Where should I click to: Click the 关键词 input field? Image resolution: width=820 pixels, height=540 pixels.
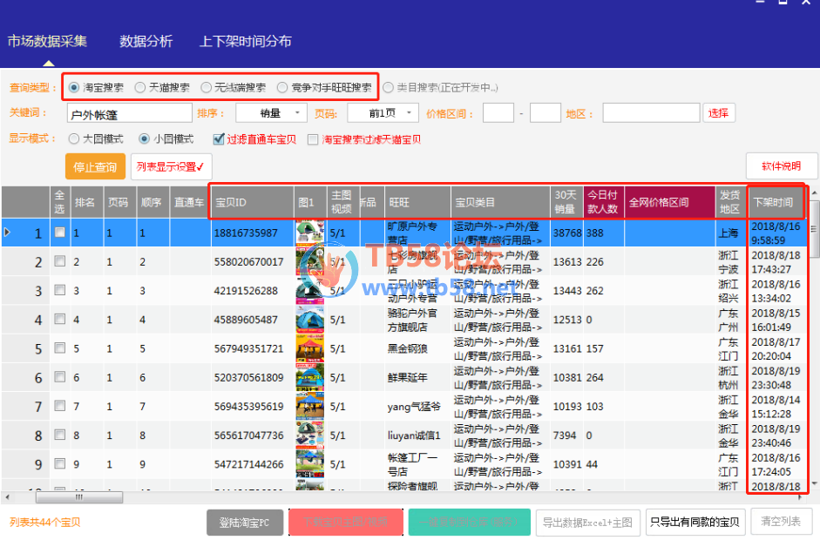pos(129,113)
